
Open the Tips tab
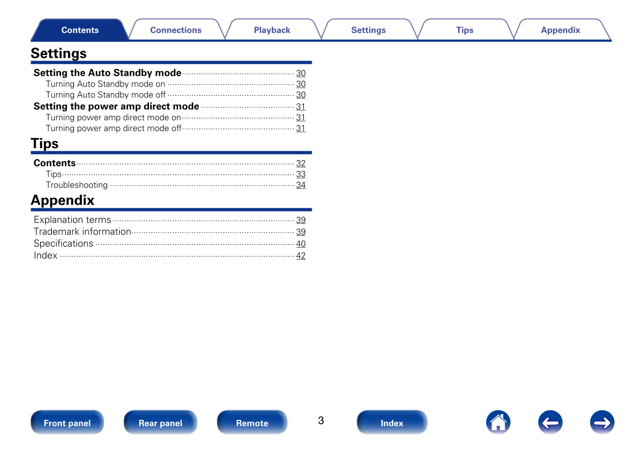[x=464, y=30]
